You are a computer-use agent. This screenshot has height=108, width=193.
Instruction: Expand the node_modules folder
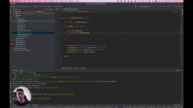coord(15,13)
